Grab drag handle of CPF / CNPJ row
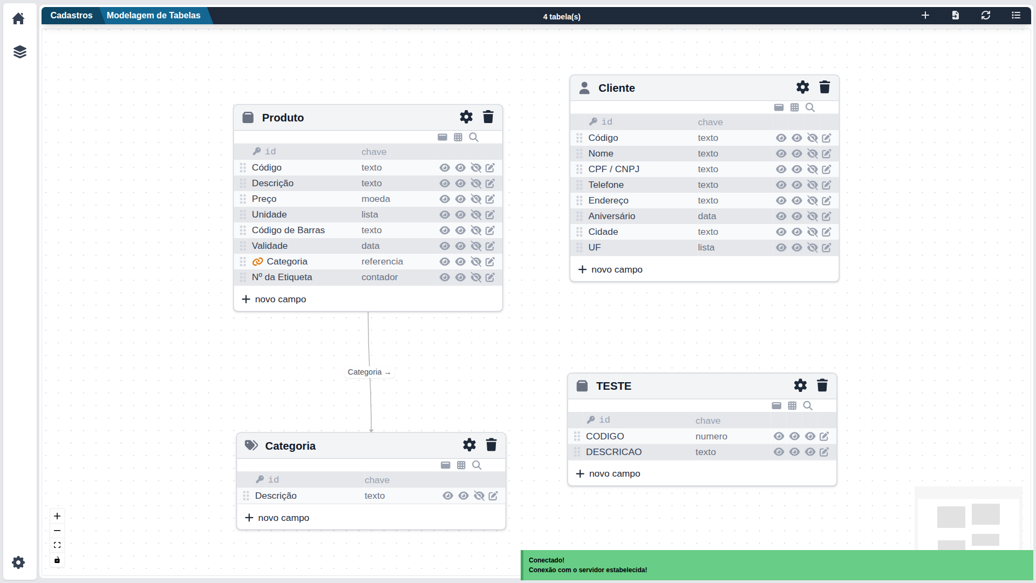The height and width of the screenshot is (583, 1036). coord(579,169)
